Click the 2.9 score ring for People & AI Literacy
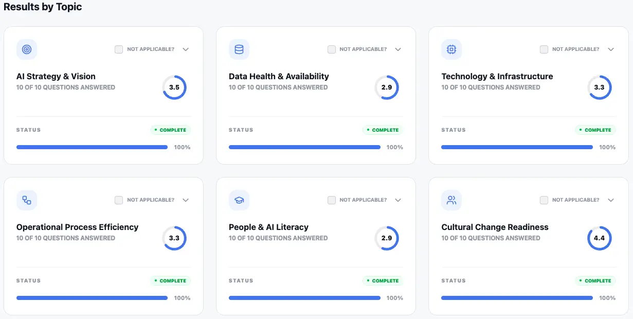Viewport: 633px width, 319px height. [387, 238]
